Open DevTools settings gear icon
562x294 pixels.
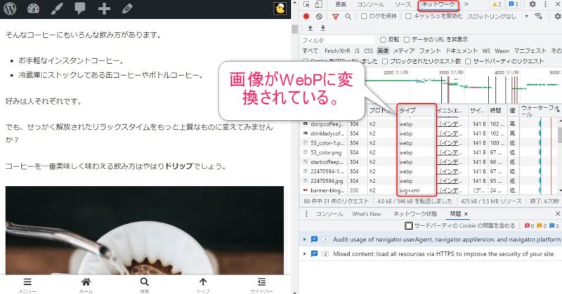click(x=532, y=4)
